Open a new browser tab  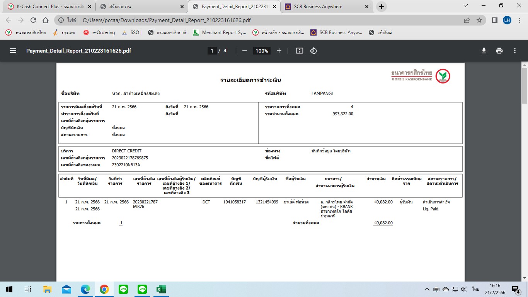click(381, 7)
